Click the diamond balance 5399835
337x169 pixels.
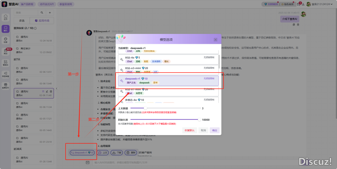coord(271,4)
